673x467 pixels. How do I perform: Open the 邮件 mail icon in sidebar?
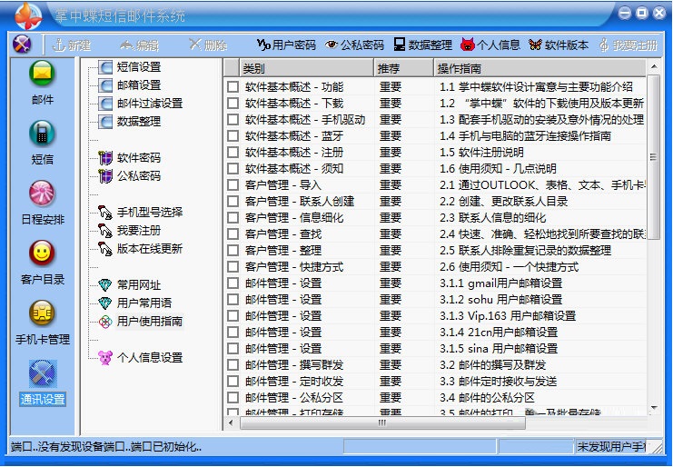pyautogui.click(x=42, y=74)
